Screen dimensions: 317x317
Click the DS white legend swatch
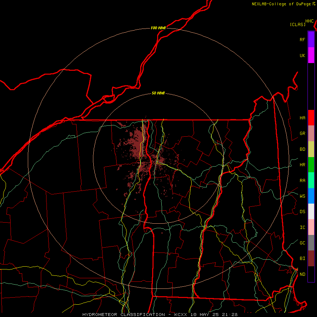311,211
